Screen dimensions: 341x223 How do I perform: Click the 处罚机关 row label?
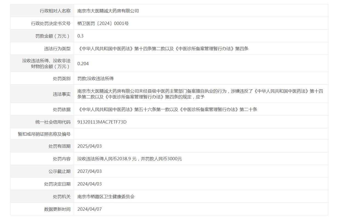62,197
